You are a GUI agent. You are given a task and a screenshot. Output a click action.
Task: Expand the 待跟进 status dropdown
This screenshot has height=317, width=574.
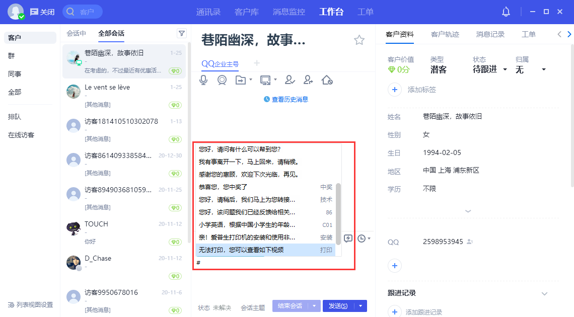click(x=505, y=69)
